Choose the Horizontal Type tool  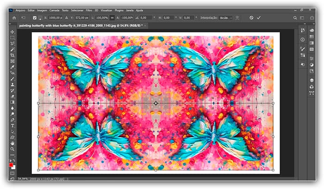click(12, 126)
